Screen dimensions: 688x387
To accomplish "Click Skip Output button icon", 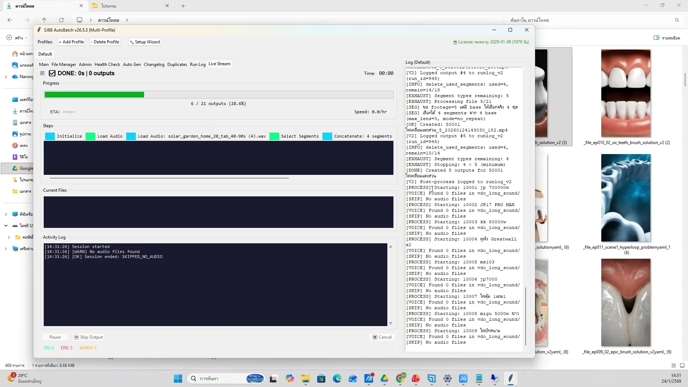I will pos(76,337).
